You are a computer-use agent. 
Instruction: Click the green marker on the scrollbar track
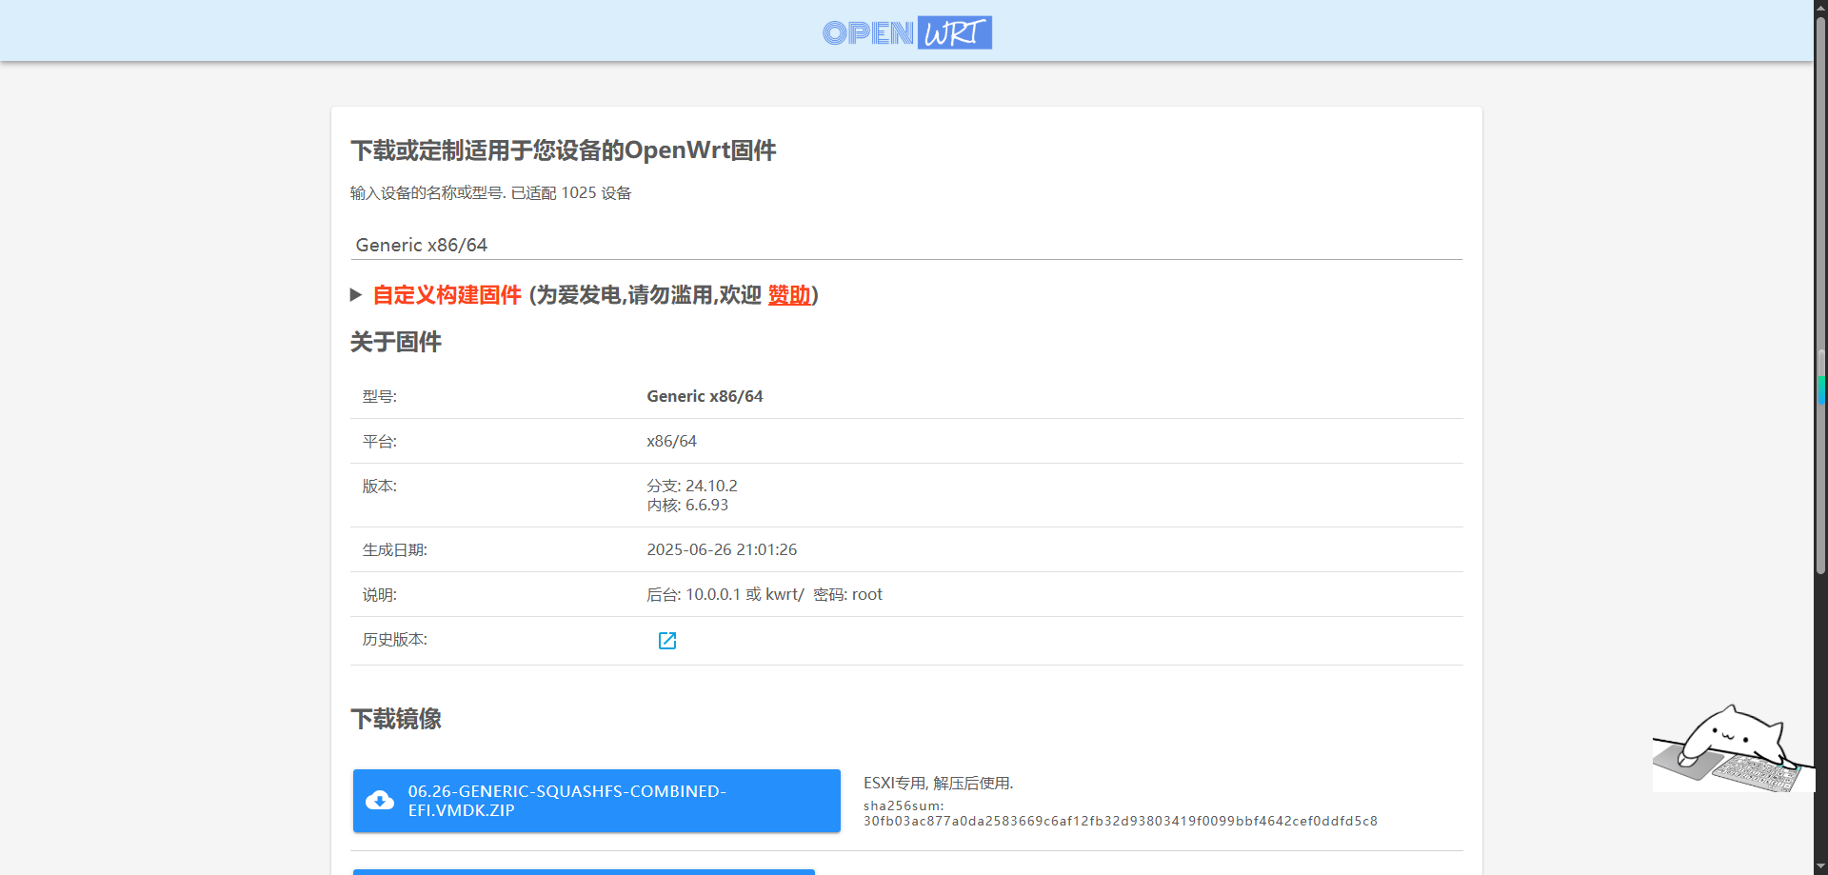pyautogui.click(x=1821, y=389)
